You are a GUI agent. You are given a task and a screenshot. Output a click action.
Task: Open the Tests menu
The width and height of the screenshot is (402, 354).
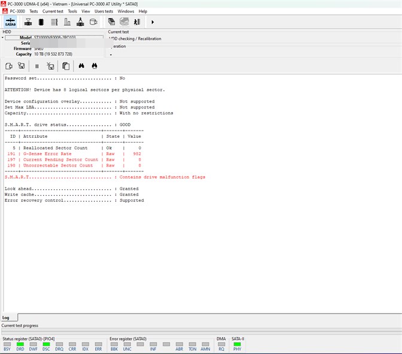pos(33,11)
